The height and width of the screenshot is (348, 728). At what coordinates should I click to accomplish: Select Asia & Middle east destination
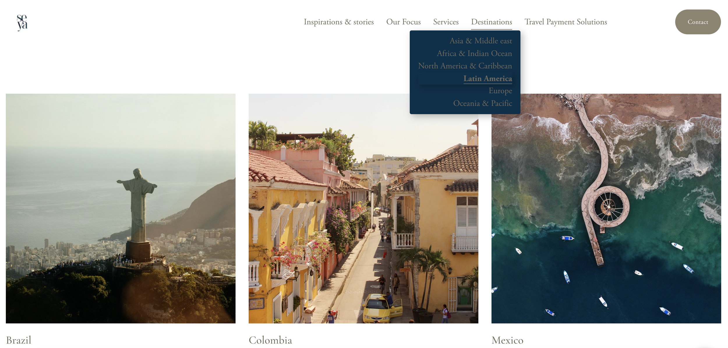pos(480,41)
